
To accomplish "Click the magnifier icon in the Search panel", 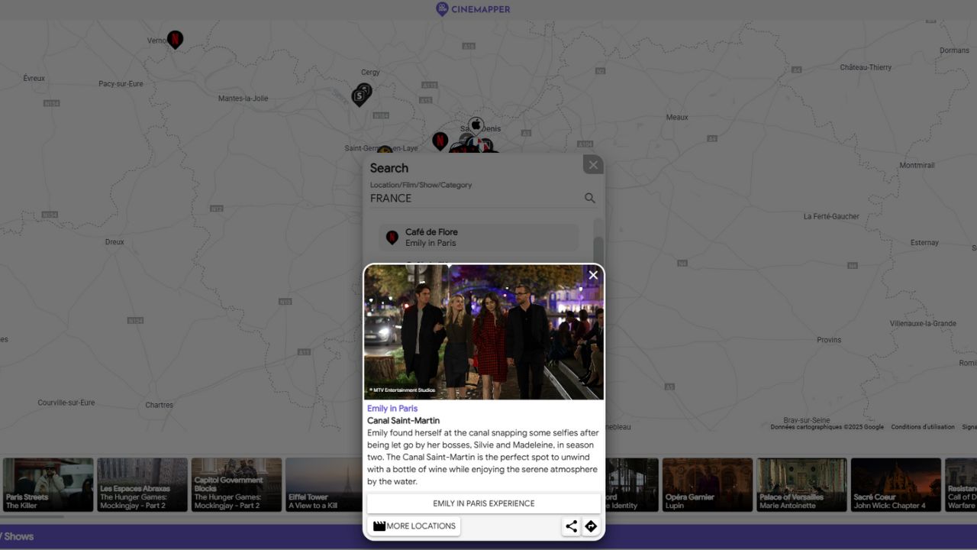I will pyautogui.click(x=589, y=198).
